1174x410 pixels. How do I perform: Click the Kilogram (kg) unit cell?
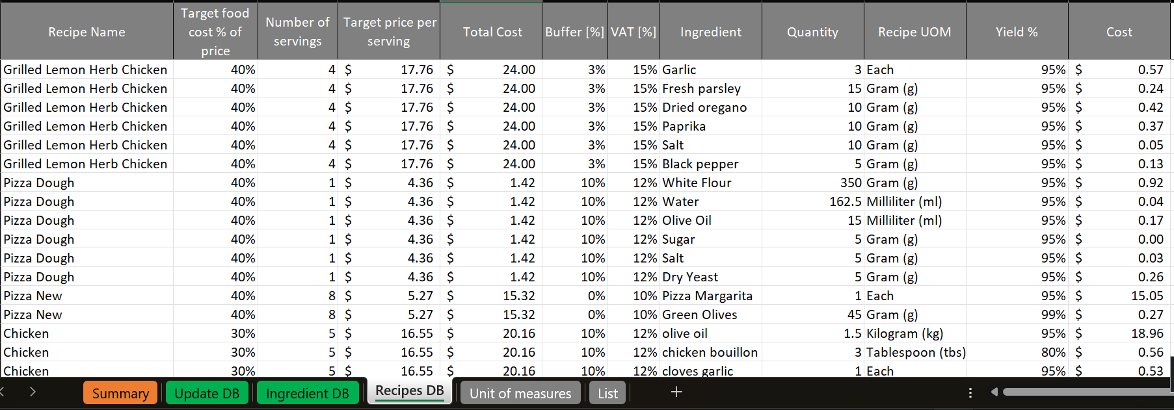tap(914, 333)
